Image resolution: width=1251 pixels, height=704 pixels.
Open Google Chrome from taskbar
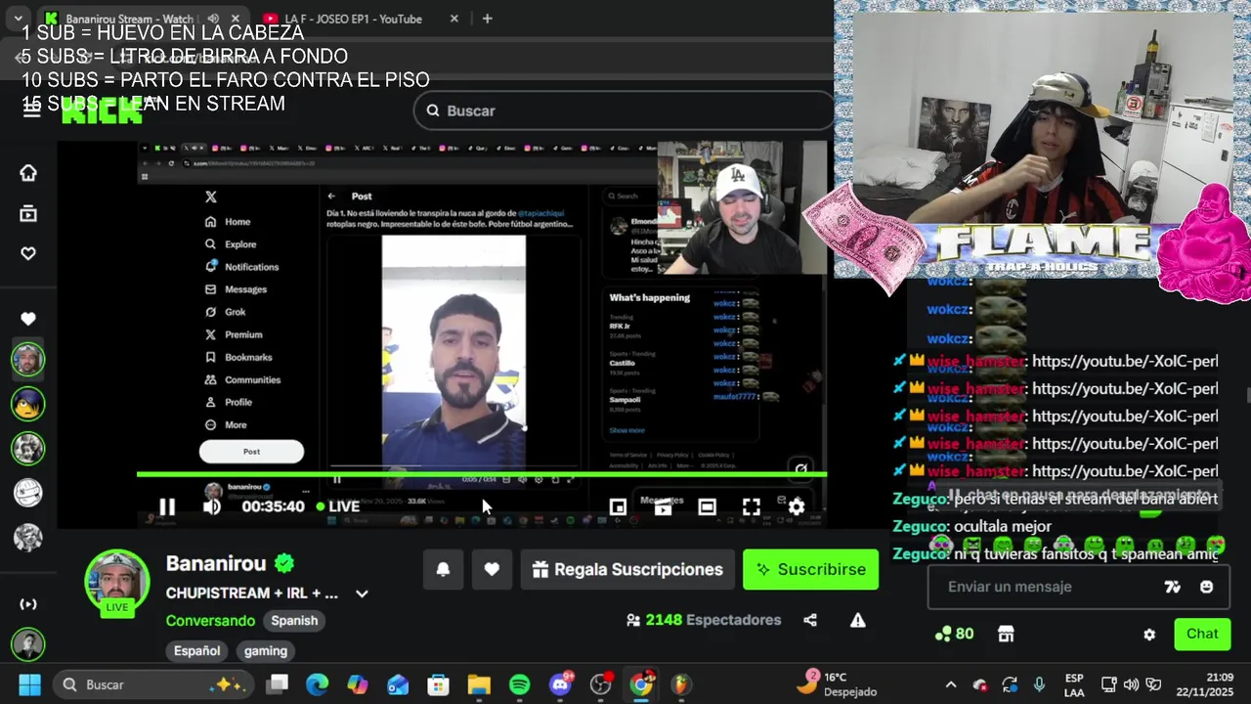pos(640,684)
